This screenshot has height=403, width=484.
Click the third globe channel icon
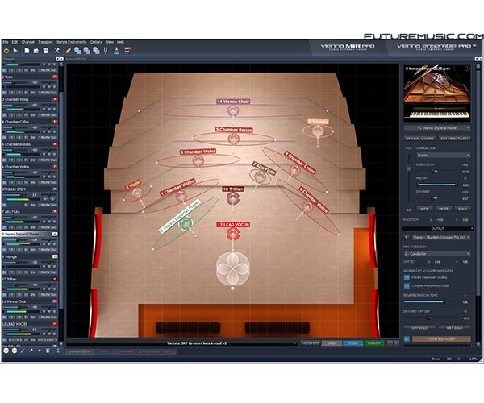pos(96,51)
